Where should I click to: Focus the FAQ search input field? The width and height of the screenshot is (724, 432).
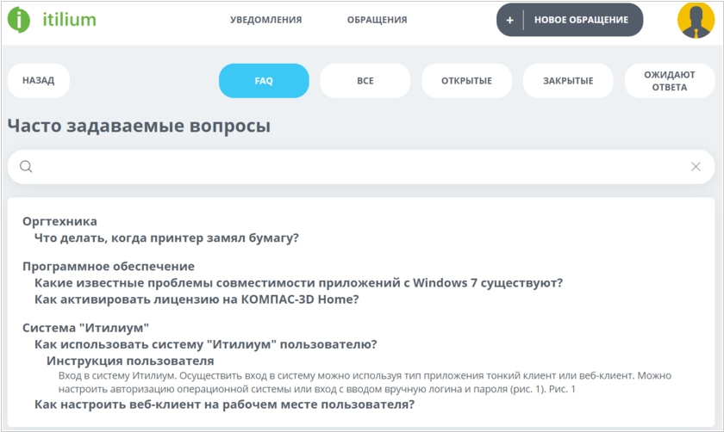(361, 166)
